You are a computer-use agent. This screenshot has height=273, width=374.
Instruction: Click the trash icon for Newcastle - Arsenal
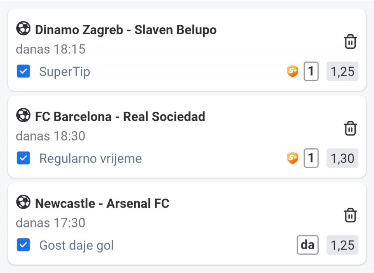(350, 215)
